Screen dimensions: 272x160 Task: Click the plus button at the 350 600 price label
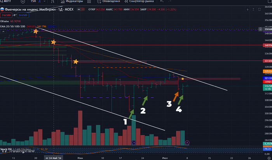click(260, 29)
